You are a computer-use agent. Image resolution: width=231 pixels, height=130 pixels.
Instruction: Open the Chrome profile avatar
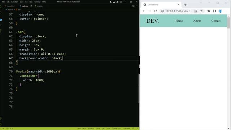coord(220,11)
